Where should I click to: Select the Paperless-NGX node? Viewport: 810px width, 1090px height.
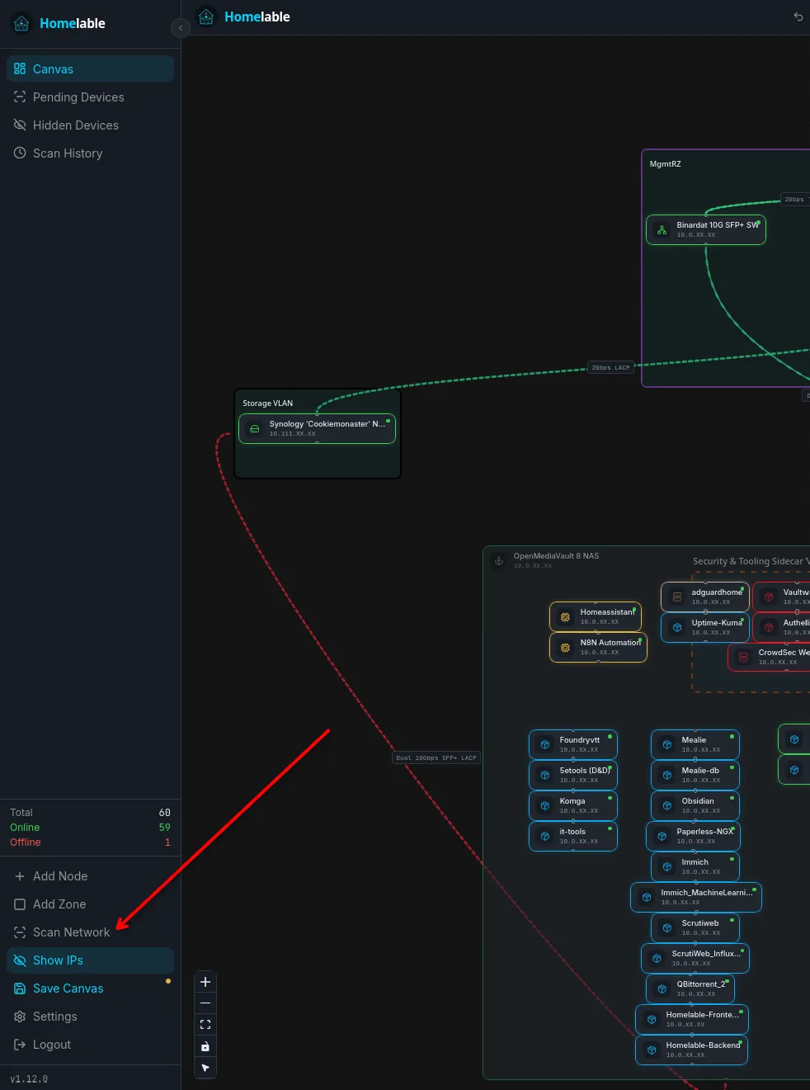[693, 836]
